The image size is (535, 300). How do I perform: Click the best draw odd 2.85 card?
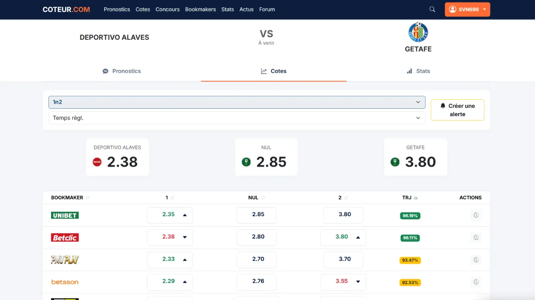click(266, 157)
